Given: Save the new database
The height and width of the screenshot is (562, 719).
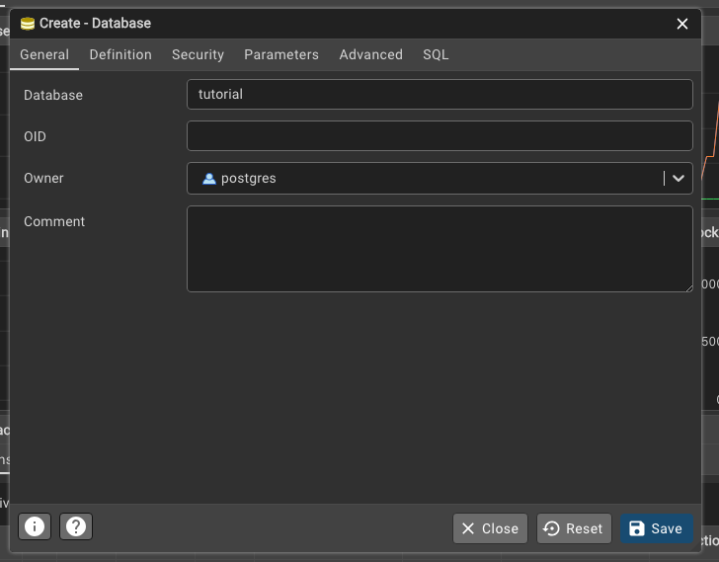Looking at the screenshot, I should pos(656,528).
